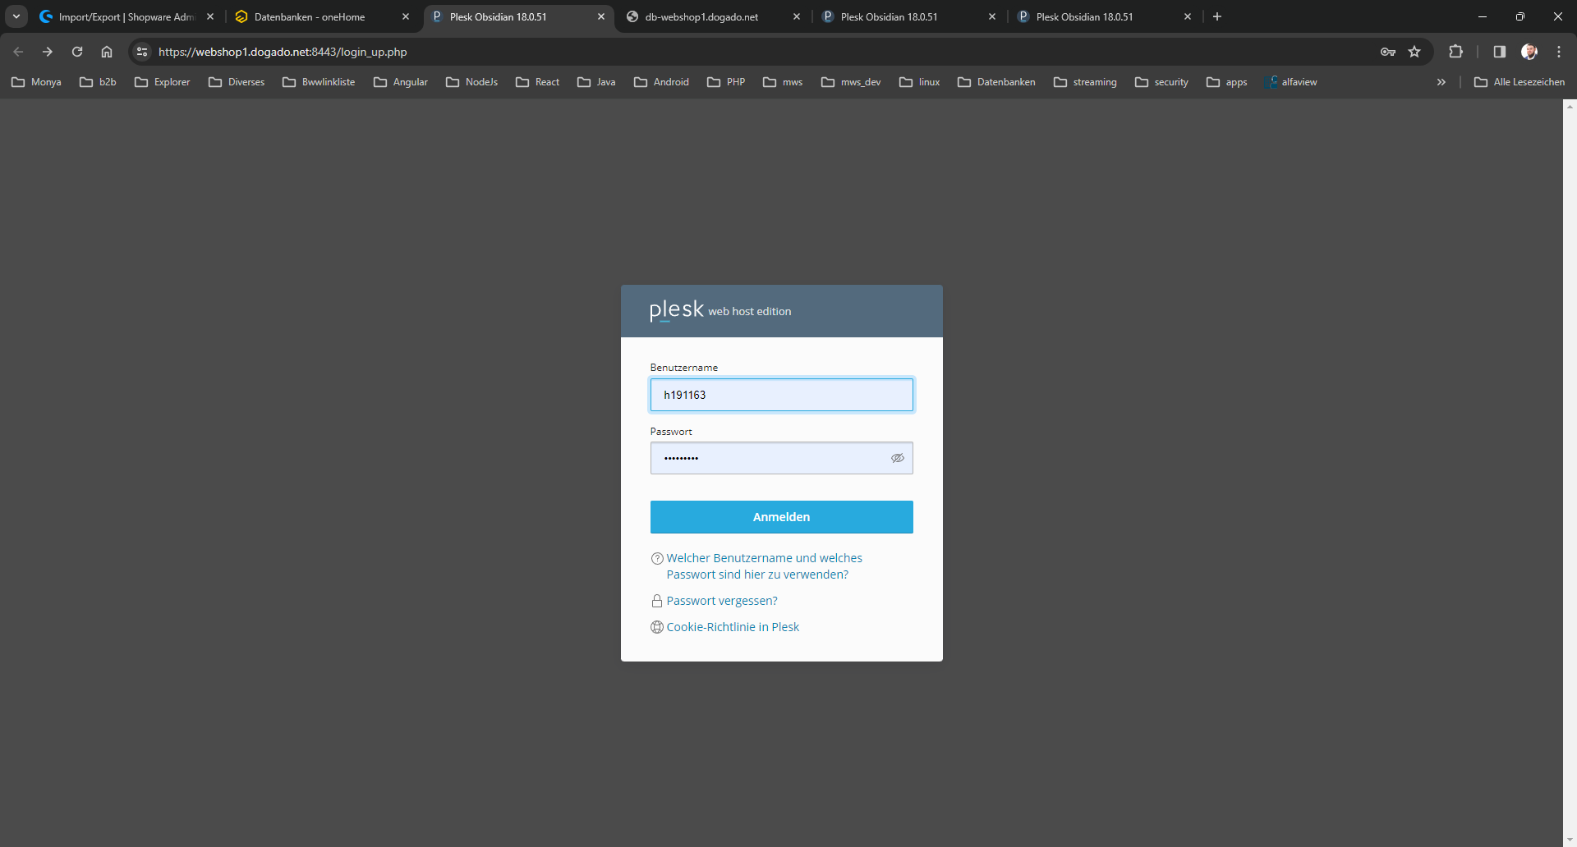Switch to db-webshop1.dogado.net tab
Screen dimensions: 1577x847
701,16
